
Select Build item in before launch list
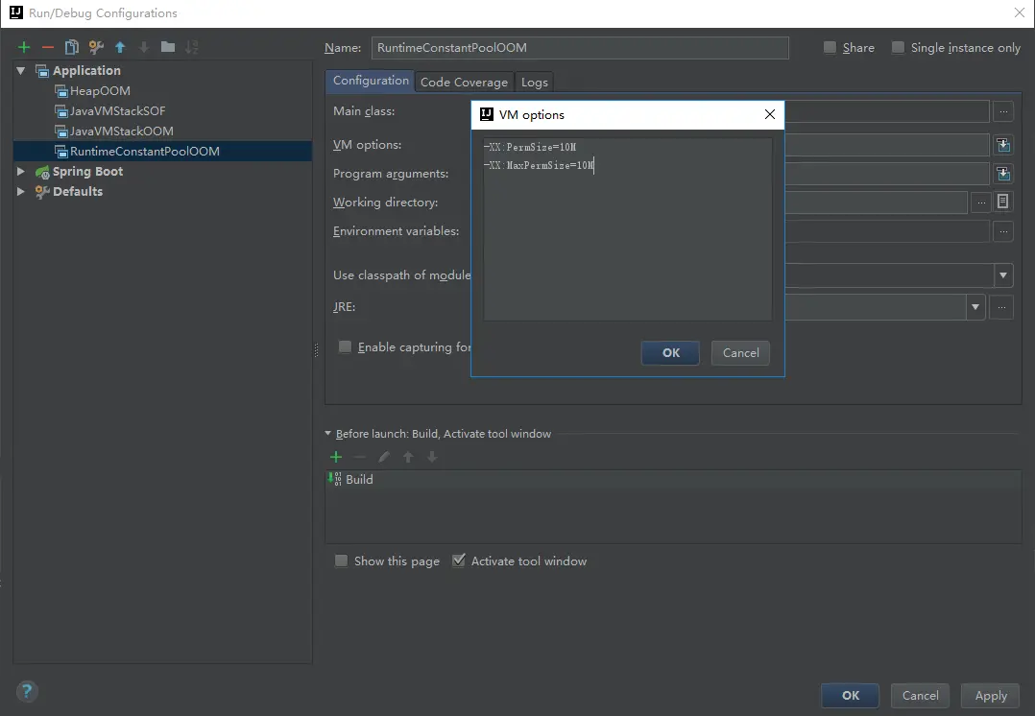673,480
